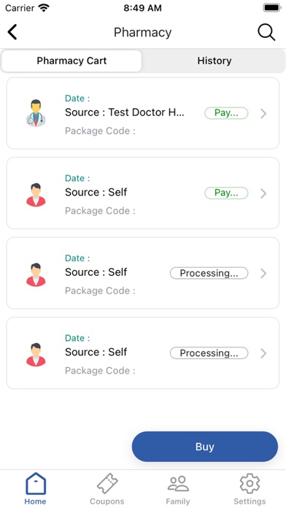The image size is (286, 508).
Task: Expand Test Doctor entry chevron
Action: click(x=263, y=113)
